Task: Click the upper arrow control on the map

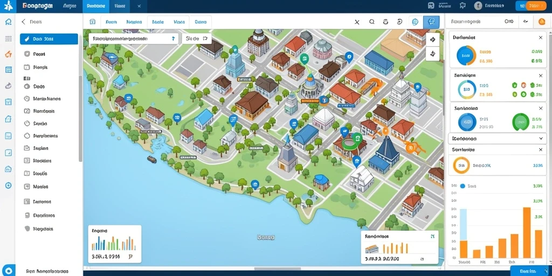Action: (x=433, y=40)
